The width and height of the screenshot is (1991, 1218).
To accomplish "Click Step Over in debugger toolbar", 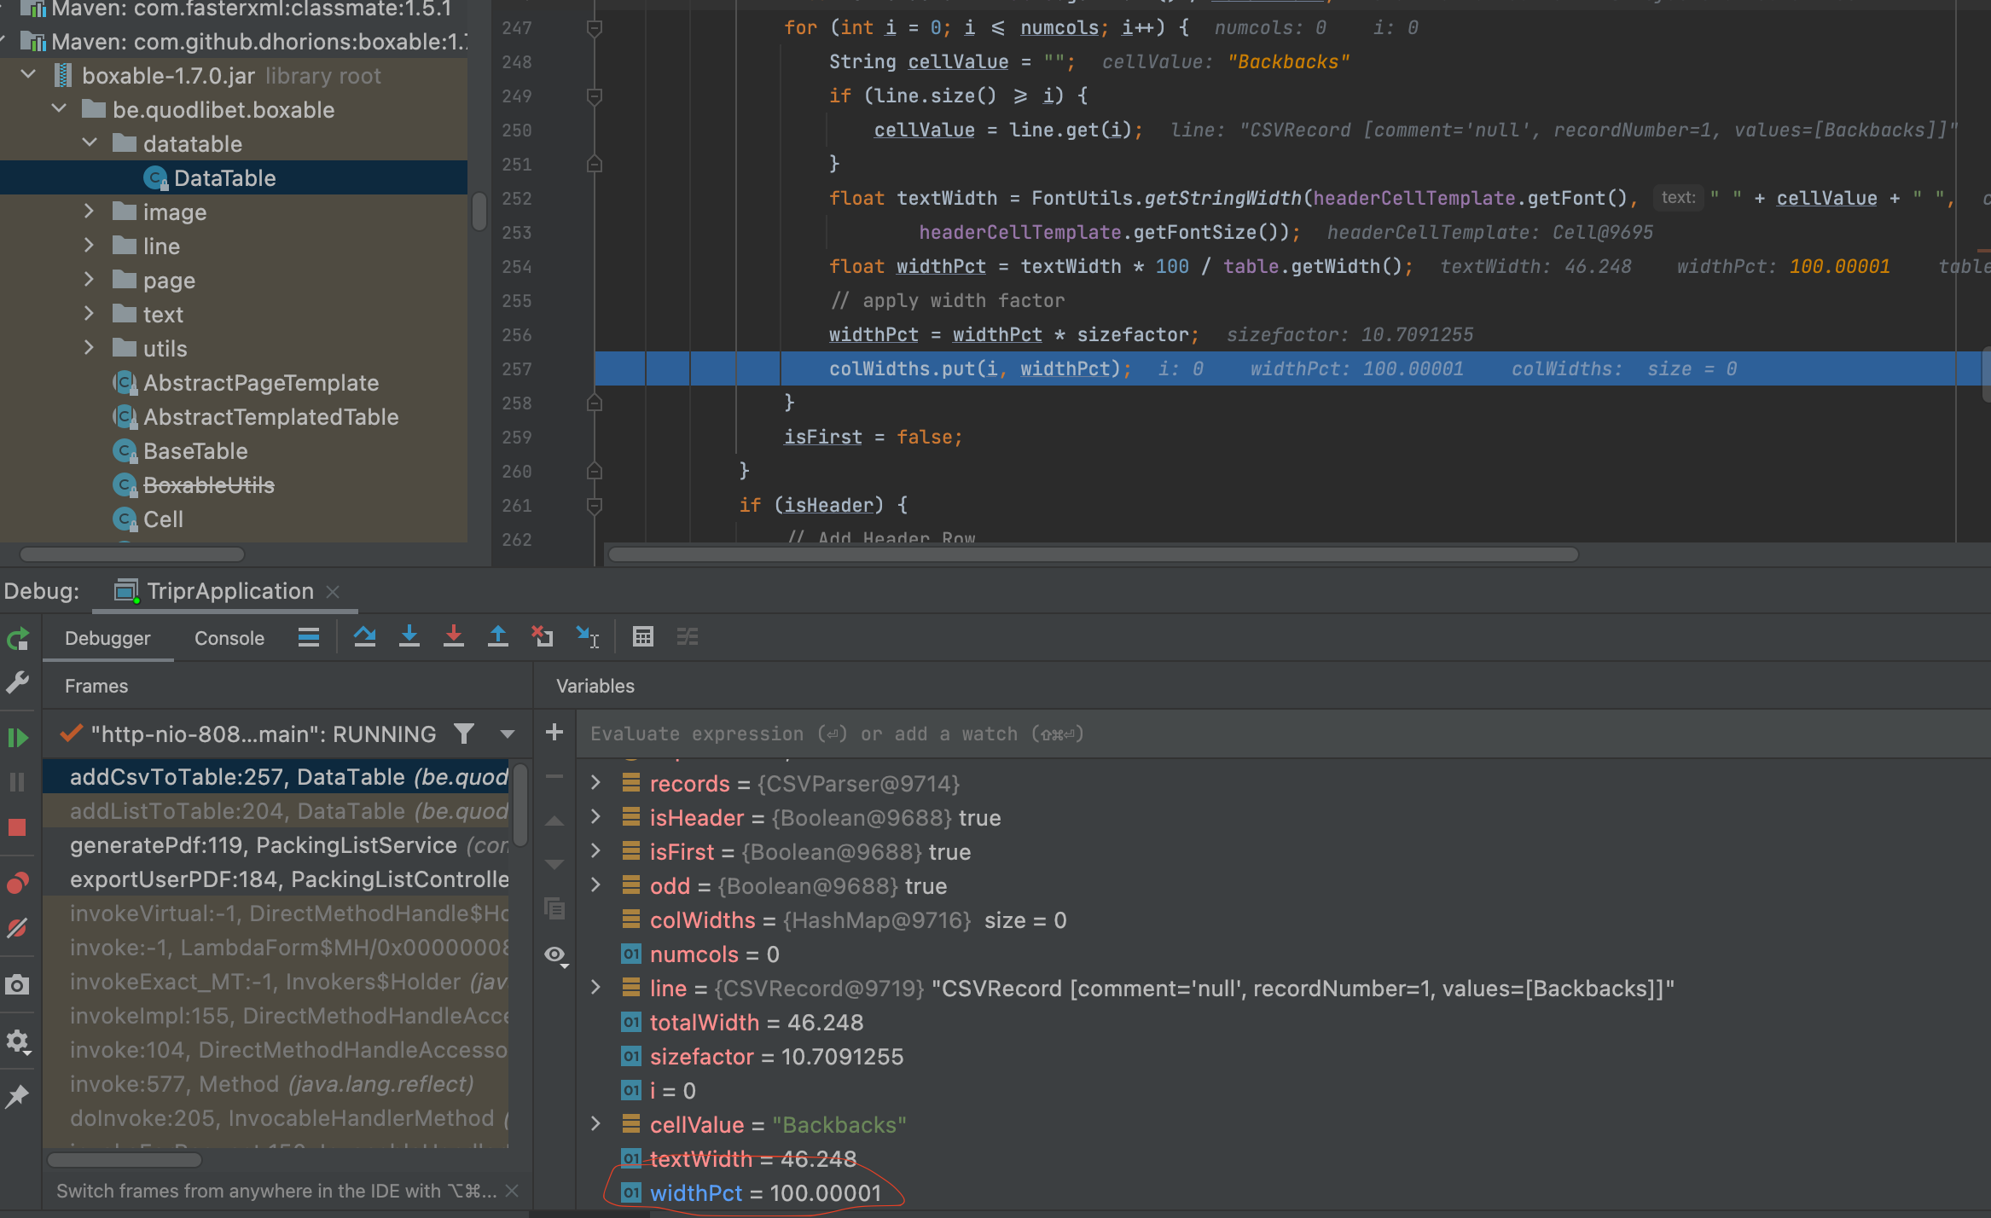I will pos(365,637).
